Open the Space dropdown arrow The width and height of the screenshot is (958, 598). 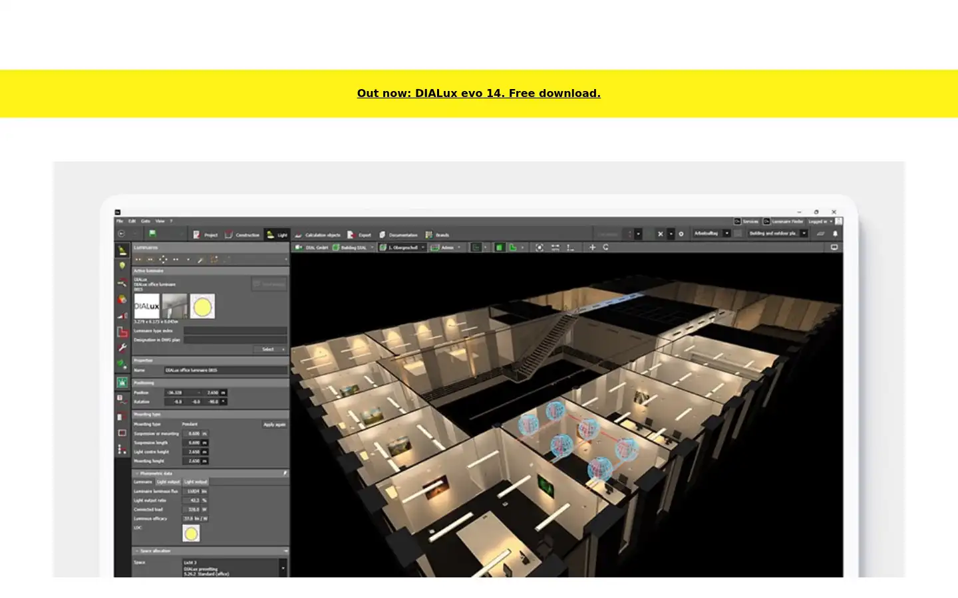[x=283, y=568]
